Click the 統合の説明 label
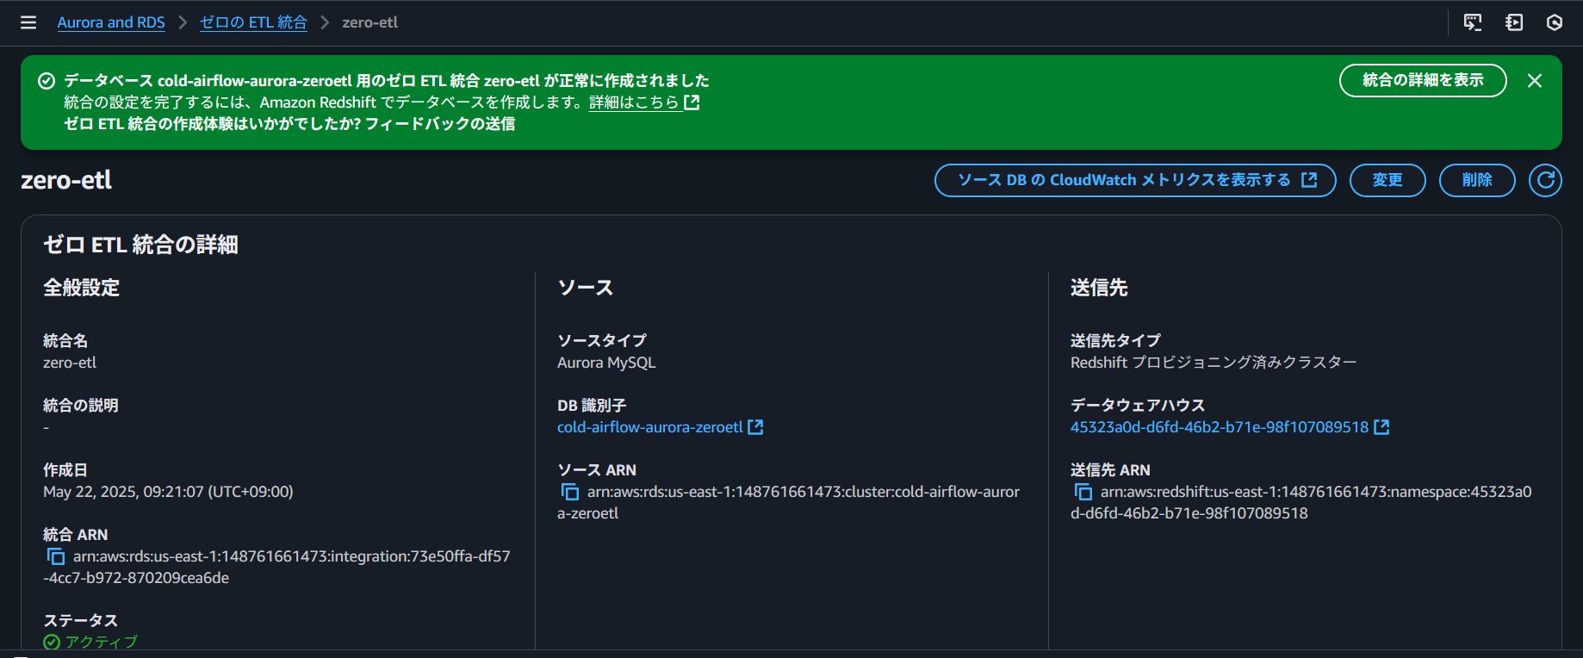Viewport: 1583px width, 658px height. pyautogui.click(x=81, y=406)
